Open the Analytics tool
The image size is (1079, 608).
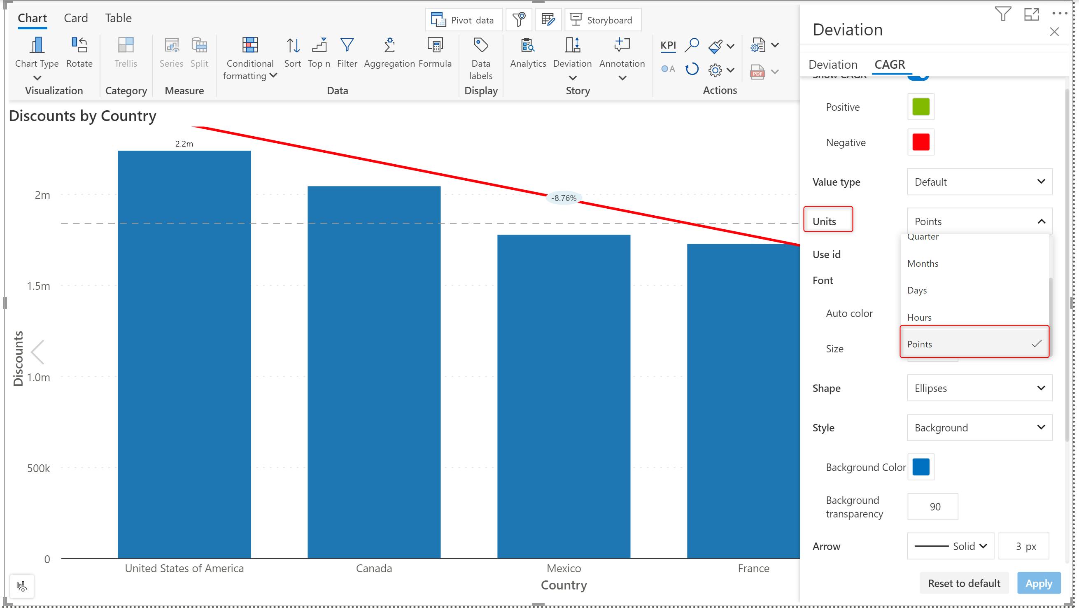click(528, 45)
